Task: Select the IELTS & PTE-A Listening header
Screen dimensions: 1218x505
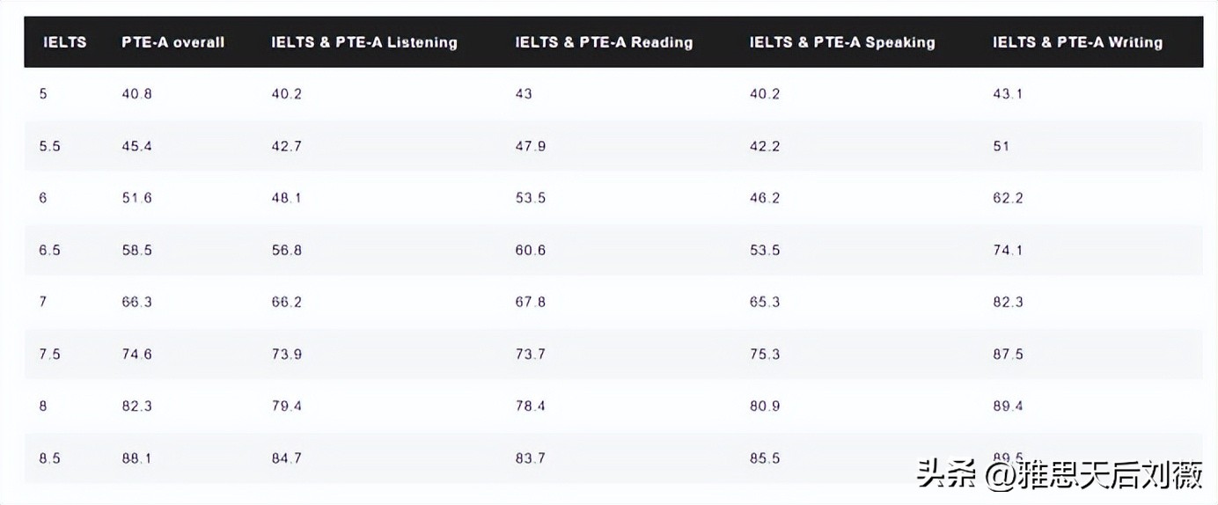Action: (x=364, y=42)
